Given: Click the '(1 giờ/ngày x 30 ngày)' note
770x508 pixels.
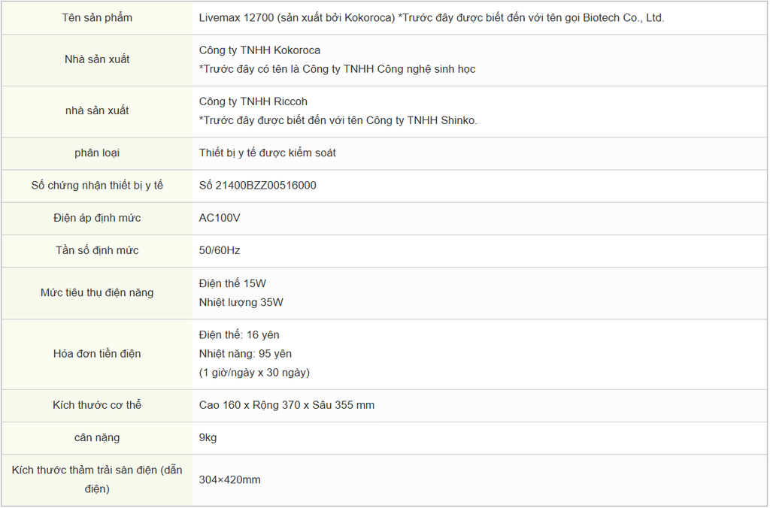Looking at the screenshot, I should point(254,372).
